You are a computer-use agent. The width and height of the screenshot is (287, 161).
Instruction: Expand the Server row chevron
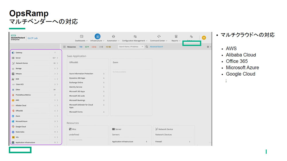[x=57, y=58]
